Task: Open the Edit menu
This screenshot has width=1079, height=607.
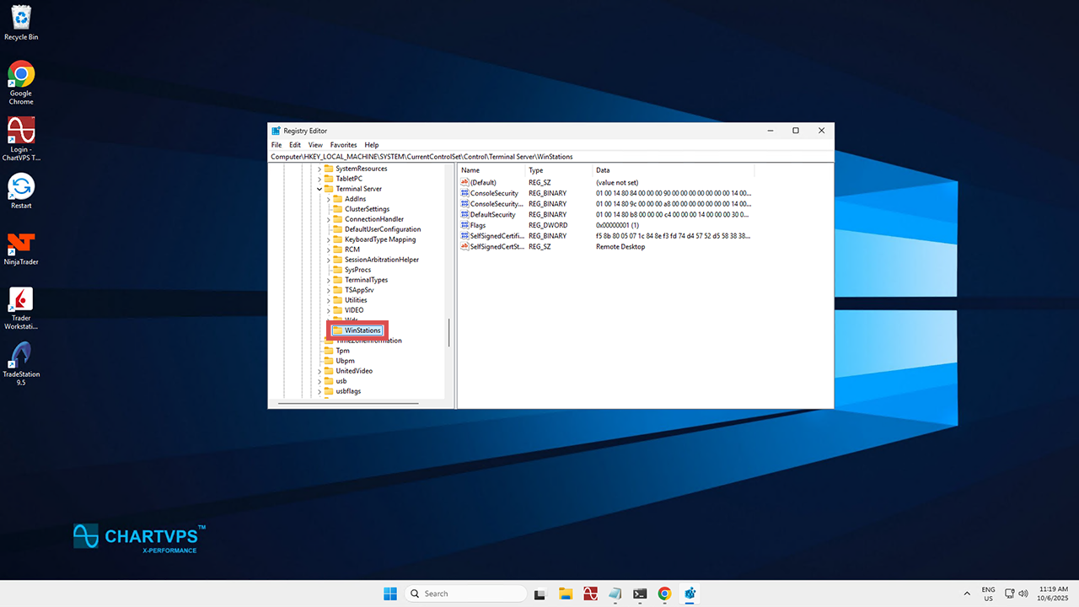Action: point(295,145)
